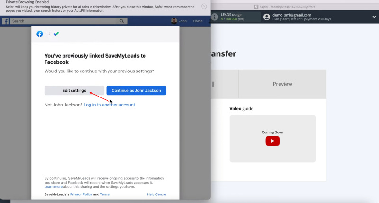Click the user account avatar icon
The width and height of the screenshot is (379, 203).
click(x=267, y=18)
